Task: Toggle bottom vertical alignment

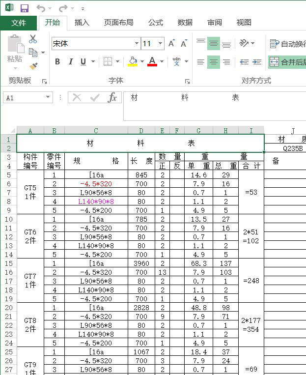Action: click(226, 44)
